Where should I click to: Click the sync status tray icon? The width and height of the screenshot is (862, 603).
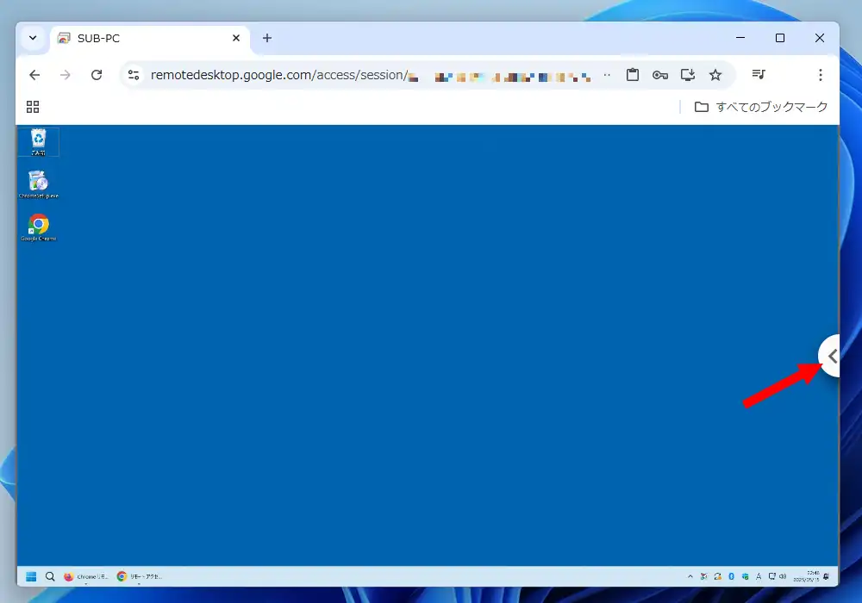tap(718, 576)
